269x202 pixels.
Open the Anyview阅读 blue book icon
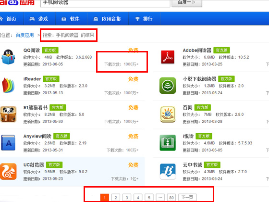(x=8, y=142)
